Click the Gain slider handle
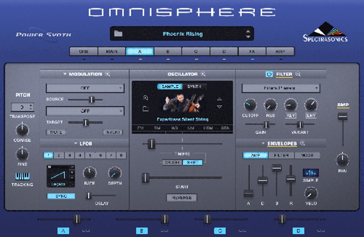Image resolution: width=364 pixels, height=237 pixels. pyautogui.click(x=266, y=124)
